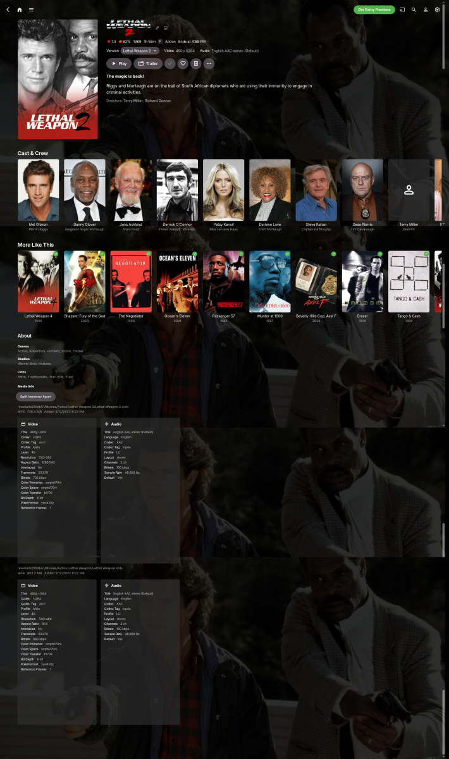The image size is (449, 759).
Task: Open Eraser movie poster
Action: 362,281
